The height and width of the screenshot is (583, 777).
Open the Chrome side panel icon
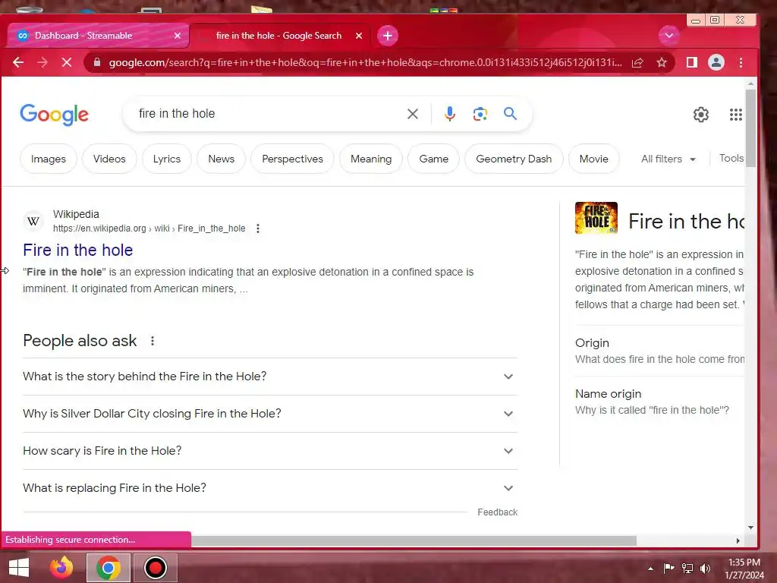click(692, 62)
